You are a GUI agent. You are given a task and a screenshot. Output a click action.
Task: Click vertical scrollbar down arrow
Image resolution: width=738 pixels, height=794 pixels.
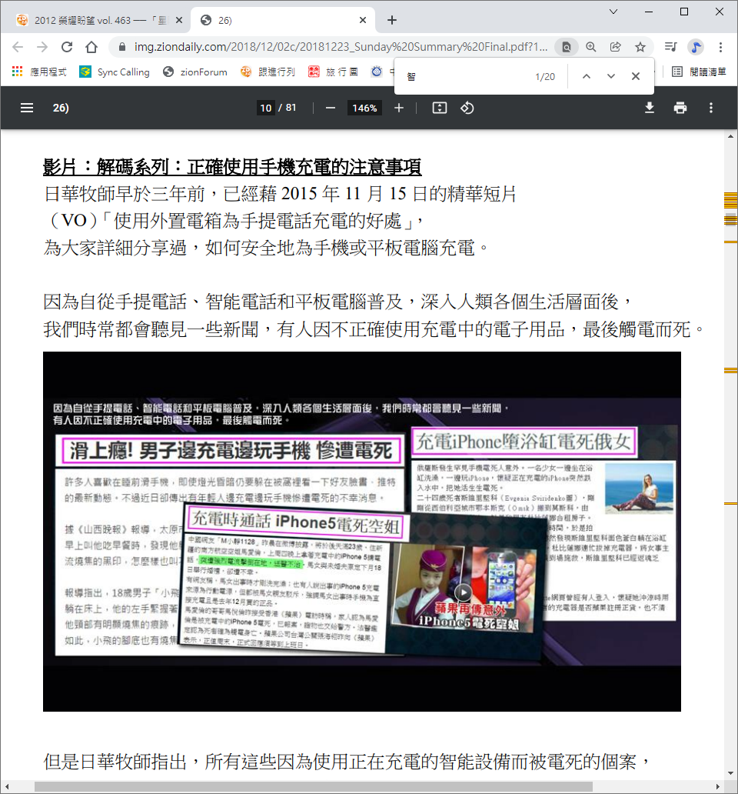[730, 773]
